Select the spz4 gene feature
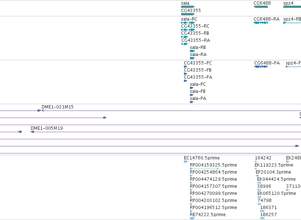Viewport: 301px width, 220px height. coord(292,7)
